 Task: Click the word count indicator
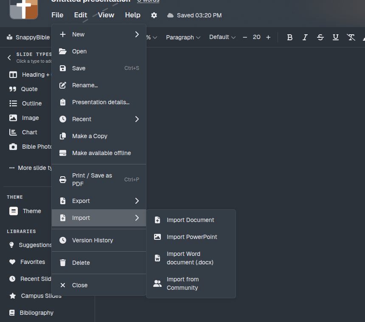point(148,1)
